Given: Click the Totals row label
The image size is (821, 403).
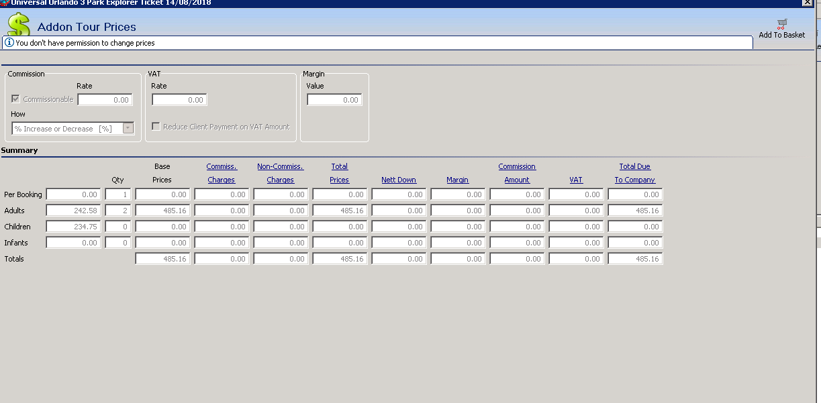Looking at the screenshot, I should pyautogui.click(x=14, y=259).
